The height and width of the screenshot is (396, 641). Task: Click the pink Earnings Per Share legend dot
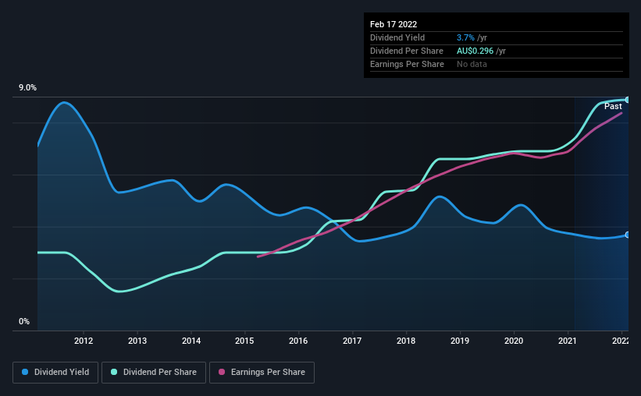pyautogui.click(x=222, y=372)
